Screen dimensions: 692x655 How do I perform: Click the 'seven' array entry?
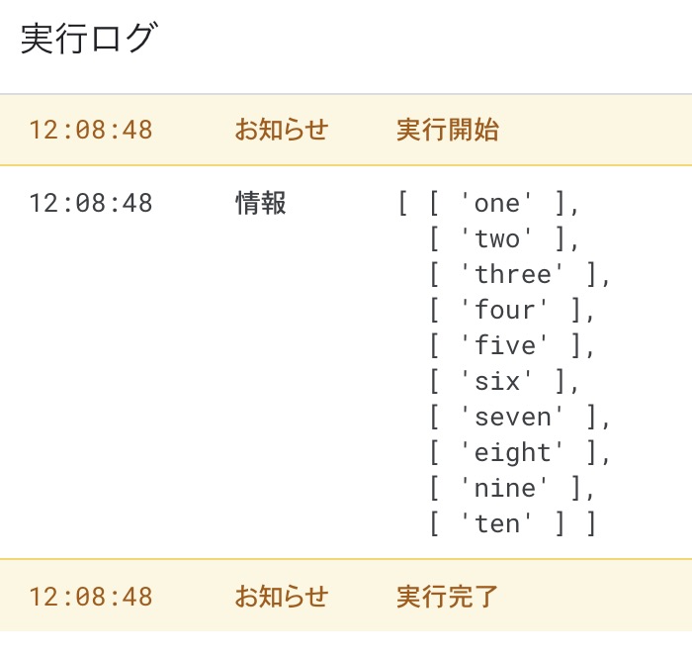tap(512, 418)
